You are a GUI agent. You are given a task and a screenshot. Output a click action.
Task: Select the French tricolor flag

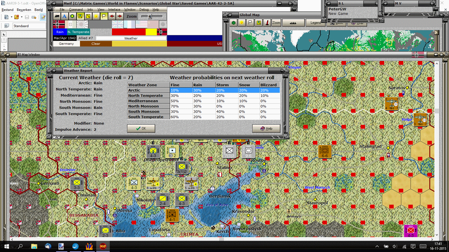[x=129, y=24]
